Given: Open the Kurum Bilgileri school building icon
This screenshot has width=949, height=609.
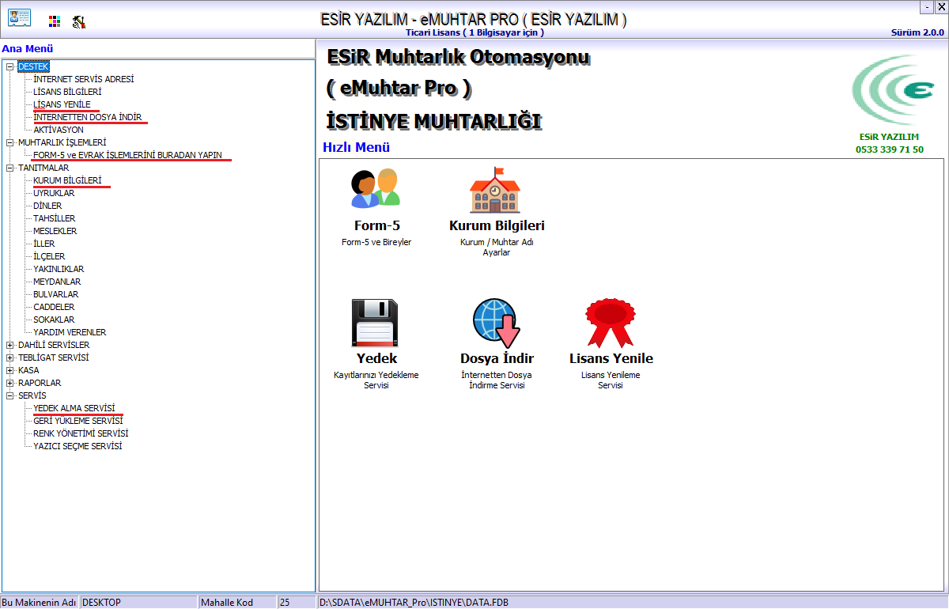Looking at the screenshot, I should (496, 190).
